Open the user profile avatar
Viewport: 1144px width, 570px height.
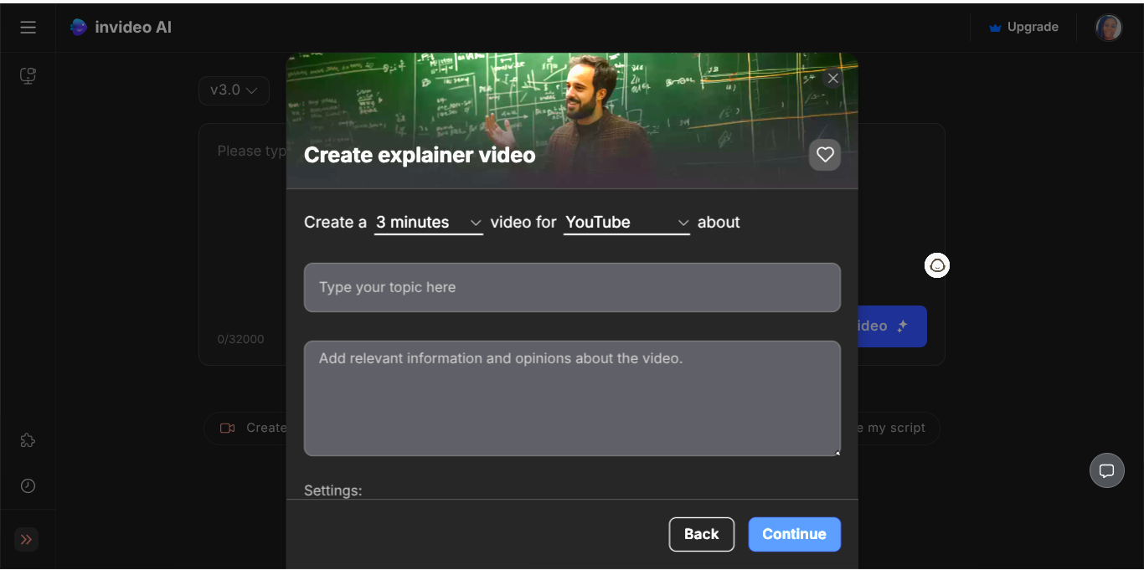click(x=1108, y=28)
